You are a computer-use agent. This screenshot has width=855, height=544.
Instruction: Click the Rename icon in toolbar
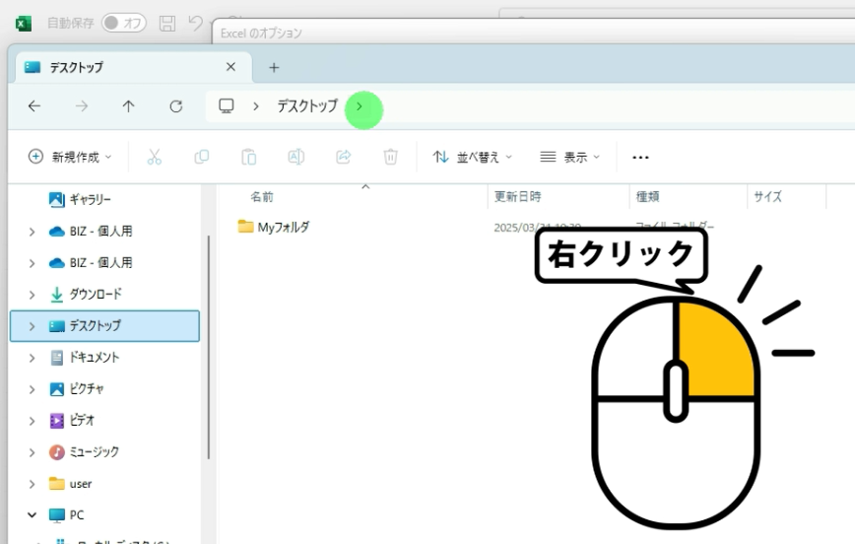pyautogui.click(x=296, y=157)
